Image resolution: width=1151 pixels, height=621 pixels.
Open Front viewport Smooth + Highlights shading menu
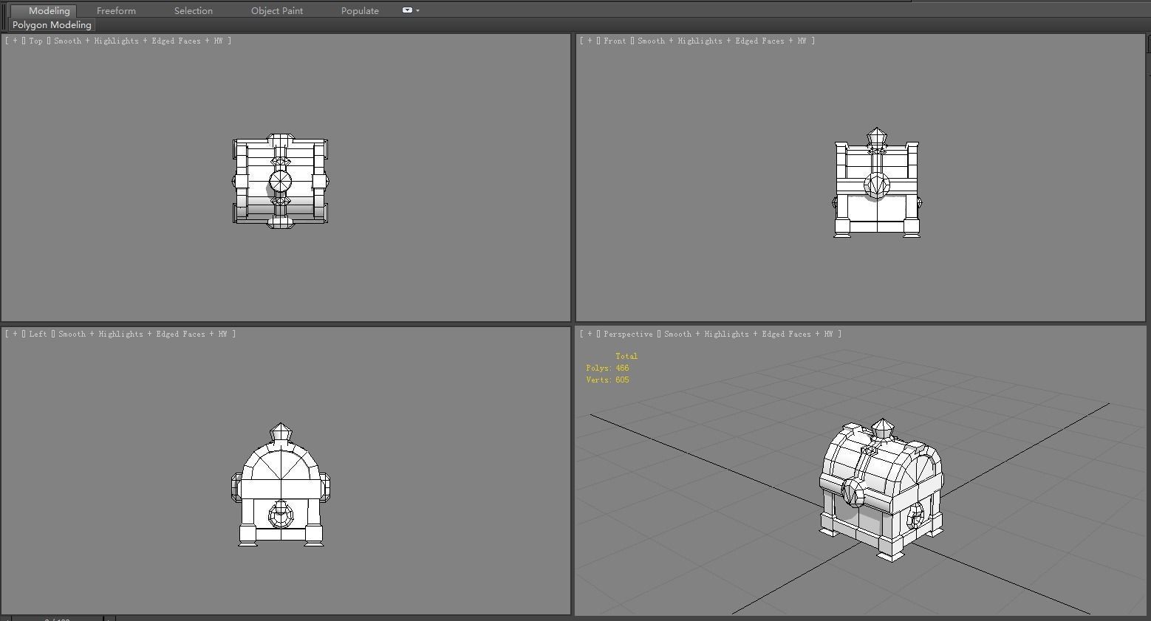tap(721, 41)
